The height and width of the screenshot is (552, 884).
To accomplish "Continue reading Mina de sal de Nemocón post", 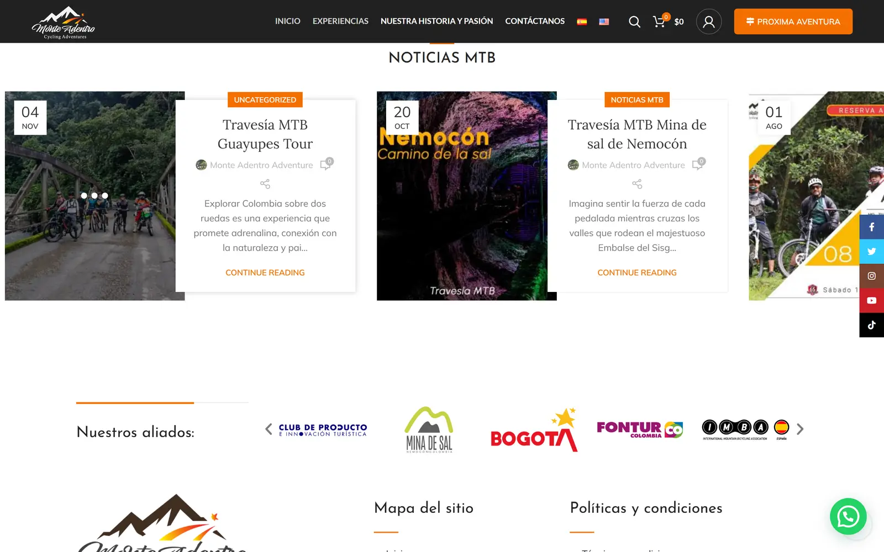I will tap(637, 273).
